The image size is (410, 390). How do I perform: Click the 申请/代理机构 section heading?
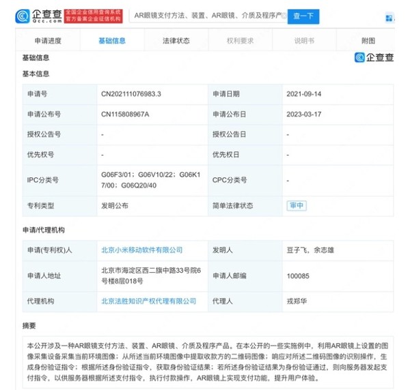pyautogui.click(x=44, y=230)
